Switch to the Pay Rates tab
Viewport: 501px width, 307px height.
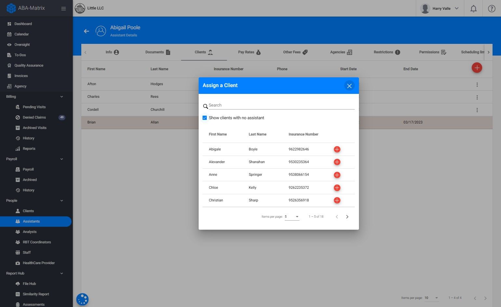[x=249, y=52]
